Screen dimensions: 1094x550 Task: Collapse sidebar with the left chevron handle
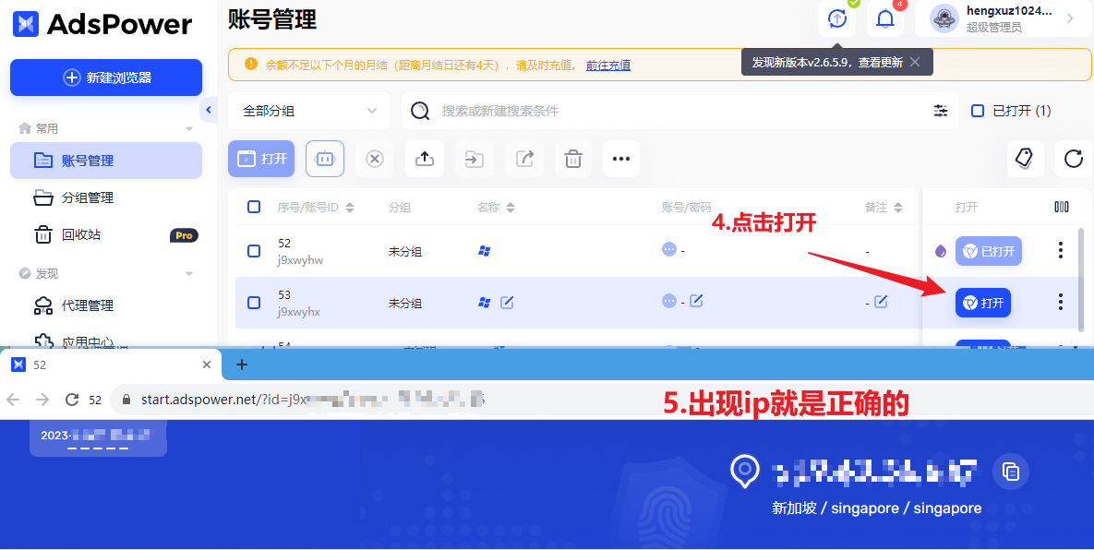[208, 110]
